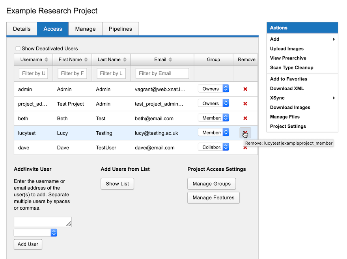This screenshot has height=259, width=347.
Task: Click the Show List button
Action: click(117, 184)
